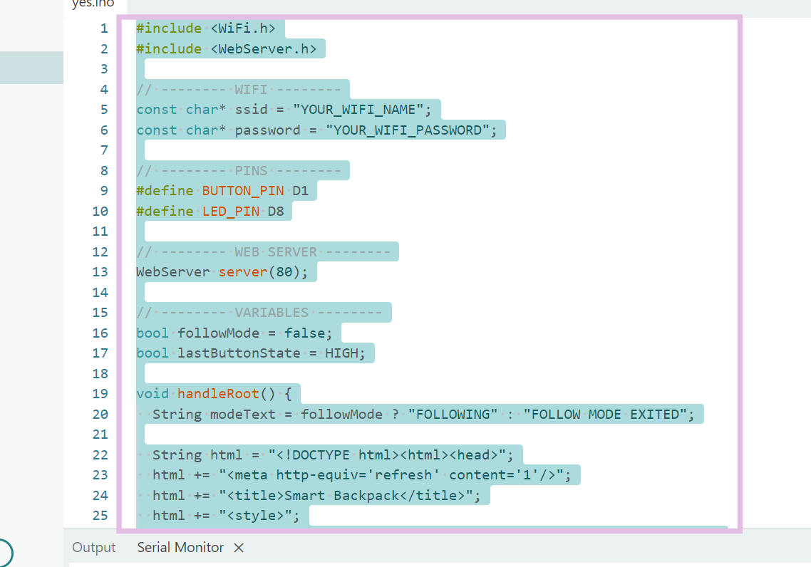This screenshot has height=567, width=811.
Task: Click line number 23 in the gutter
Action: pyautogui.click(x=100, y=475)
